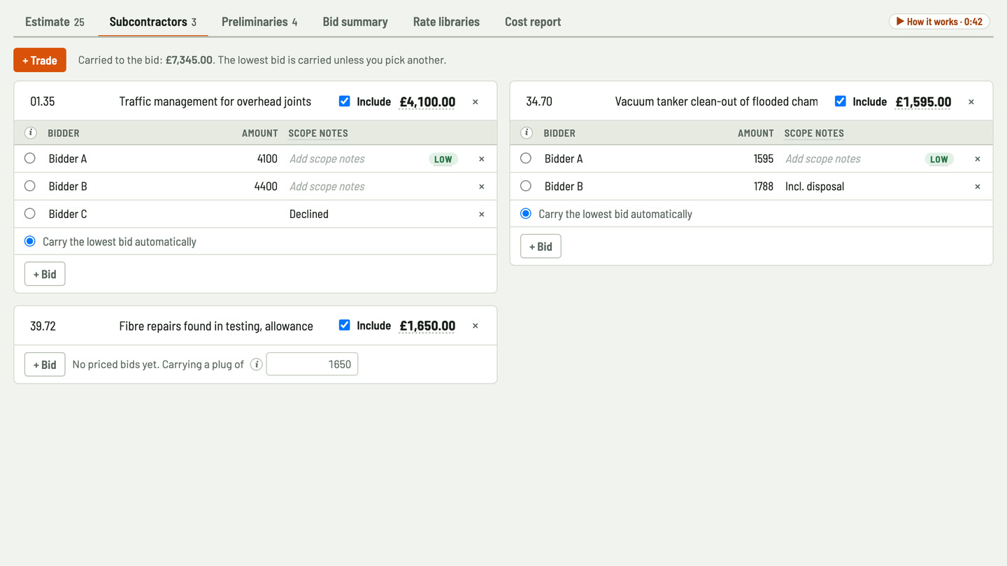The width and height of the screenshot is (1007, 566).
Task: Open the Cost report tab
Action: point(533,22)
